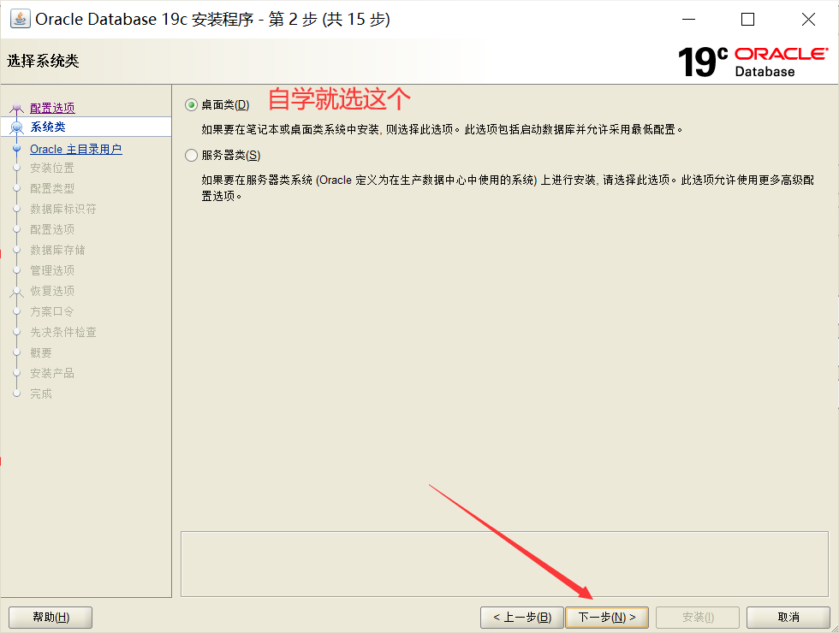Click the ORACLE logo at top right

point(782,53)
